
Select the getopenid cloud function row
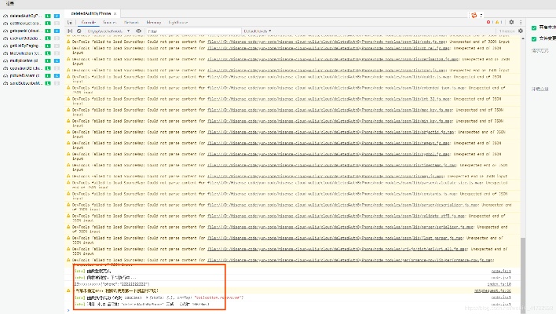(x=31, y=31)
